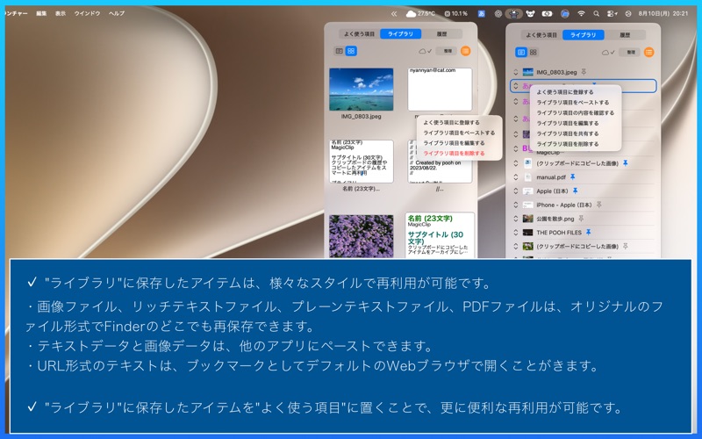Select the IMG_0803.jpeg ocean thumbnail in grid
Viewport: 702px width, 439px height.
(362, 90)
